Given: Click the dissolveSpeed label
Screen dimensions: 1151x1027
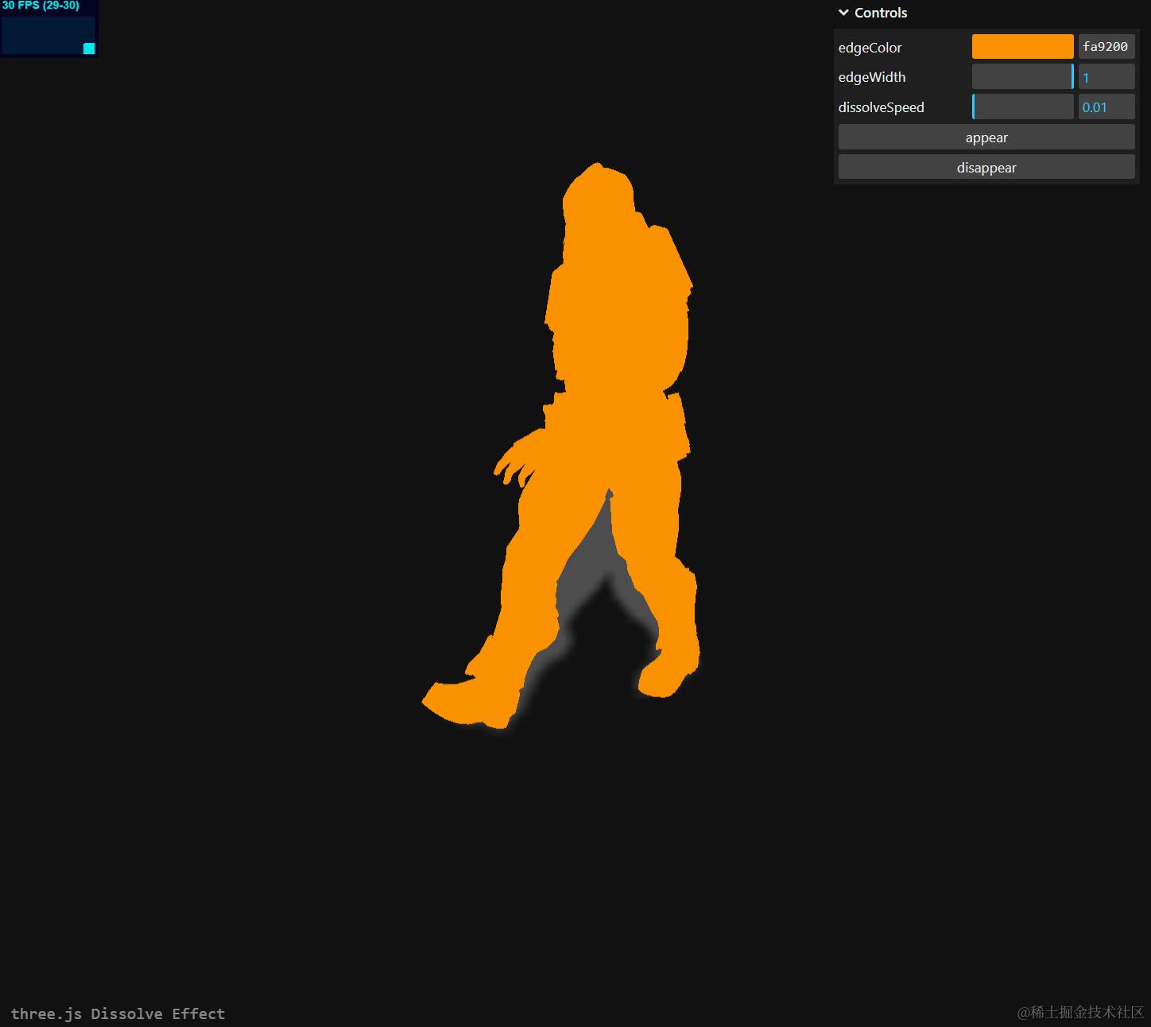Looking at the screenshot, I should [881, 107].
